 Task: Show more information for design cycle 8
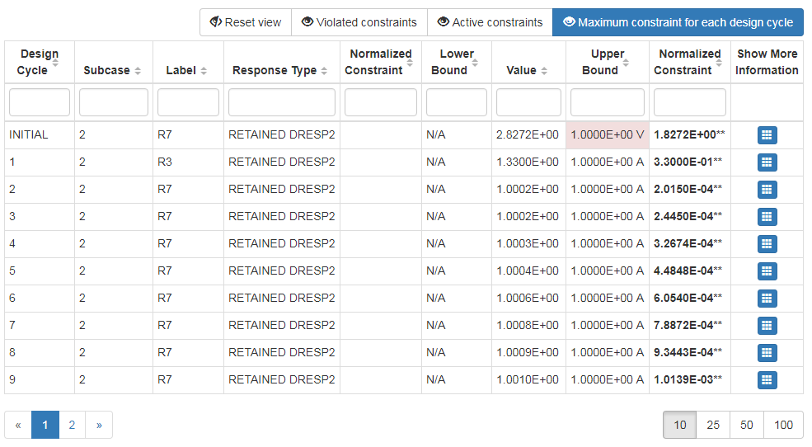(767, 353)
